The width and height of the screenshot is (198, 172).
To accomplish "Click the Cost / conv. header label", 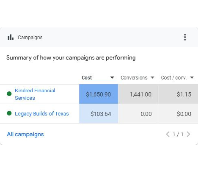I will pos(174,78).
